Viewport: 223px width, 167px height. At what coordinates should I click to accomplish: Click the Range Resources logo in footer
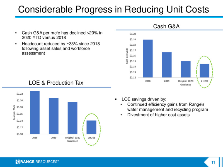[37, 162]
